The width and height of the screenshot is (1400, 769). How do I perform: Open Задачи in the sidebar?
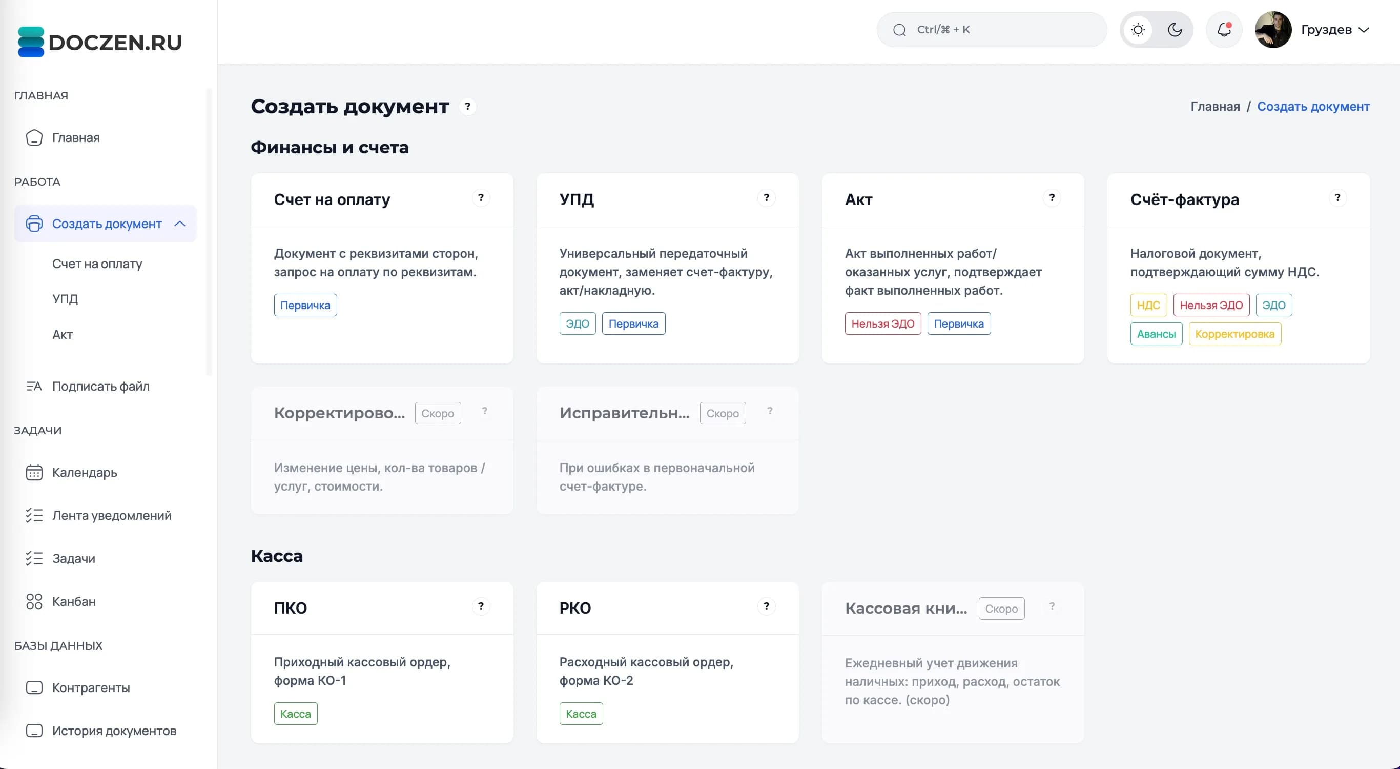[105, 558]
